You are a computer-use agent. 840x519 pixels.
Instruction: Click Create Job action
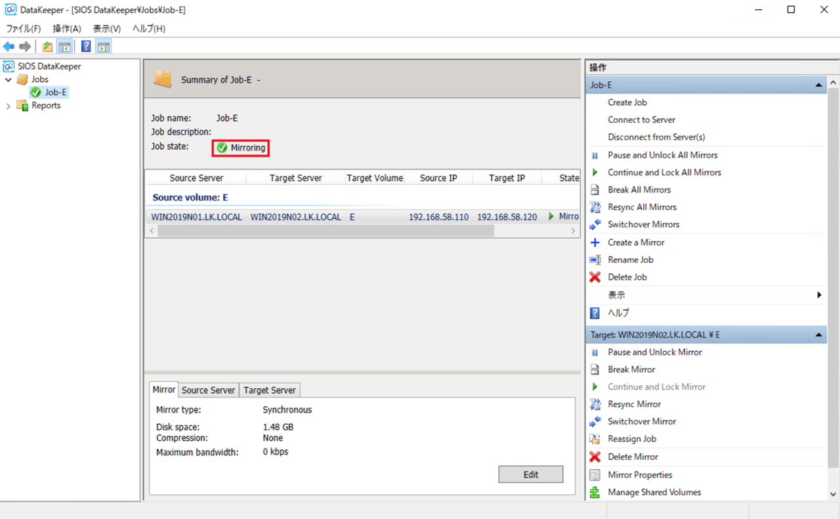627,102
